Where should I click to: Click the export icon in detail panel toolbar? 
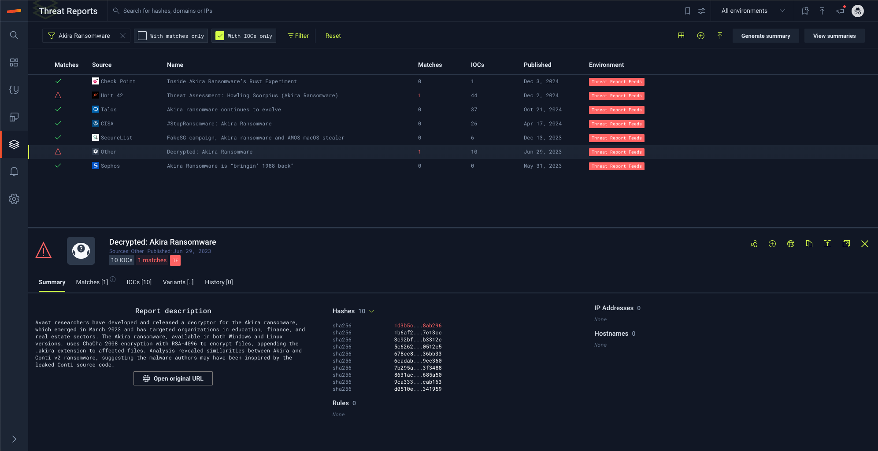[828, 244]
